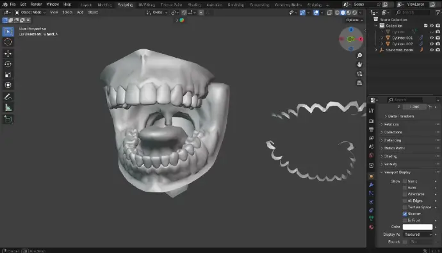
Task: Expand the Delta Transform panel
Action: (401, 116)
